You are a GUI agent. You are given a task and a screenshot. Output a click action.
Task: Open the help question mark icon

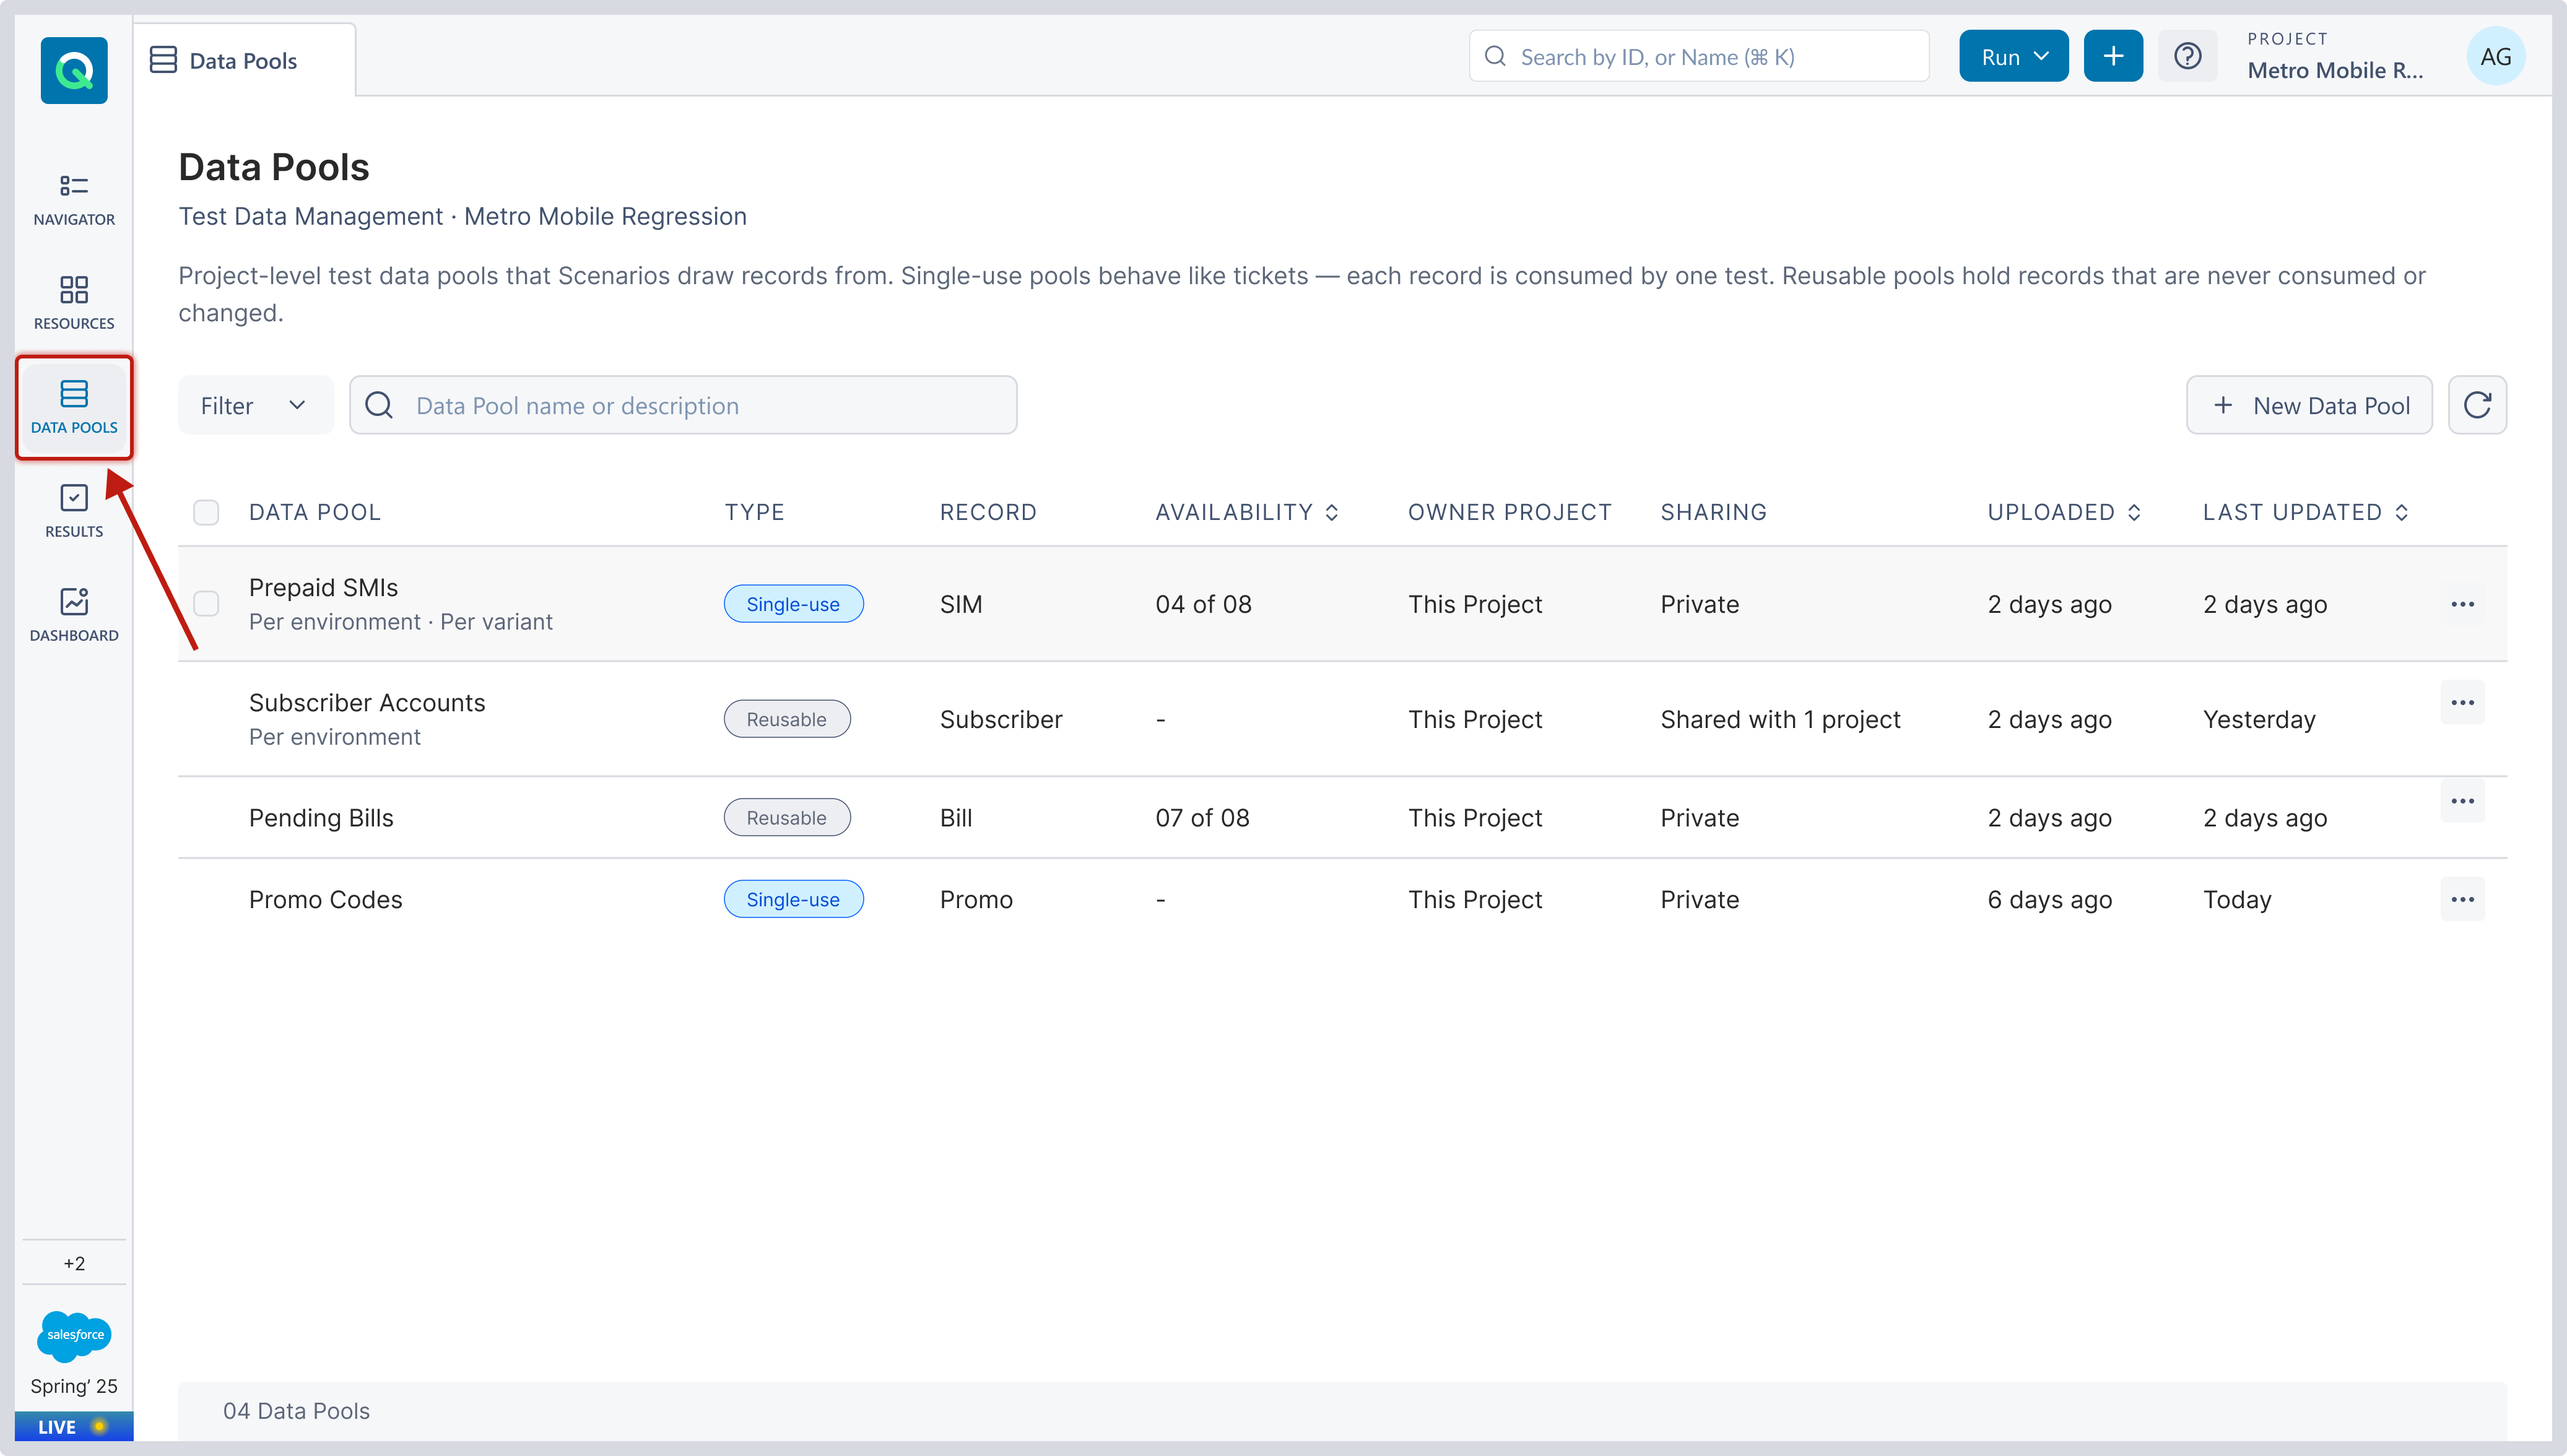2187,56
